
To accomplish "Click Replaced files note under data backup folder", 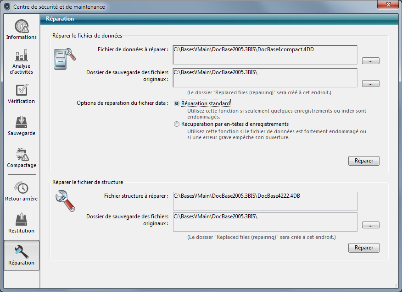I will 259,92.
